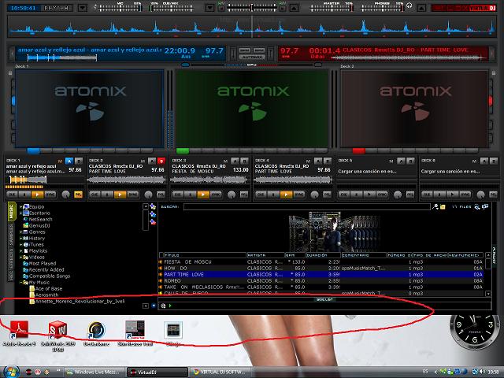
Task: Click the green play icon in sidelist bar
Action: point(170,306)
